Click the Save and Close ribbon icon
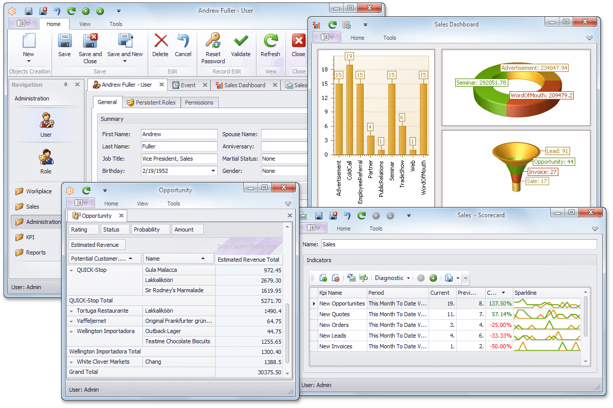The image size is (613, 408). [90, 41]
